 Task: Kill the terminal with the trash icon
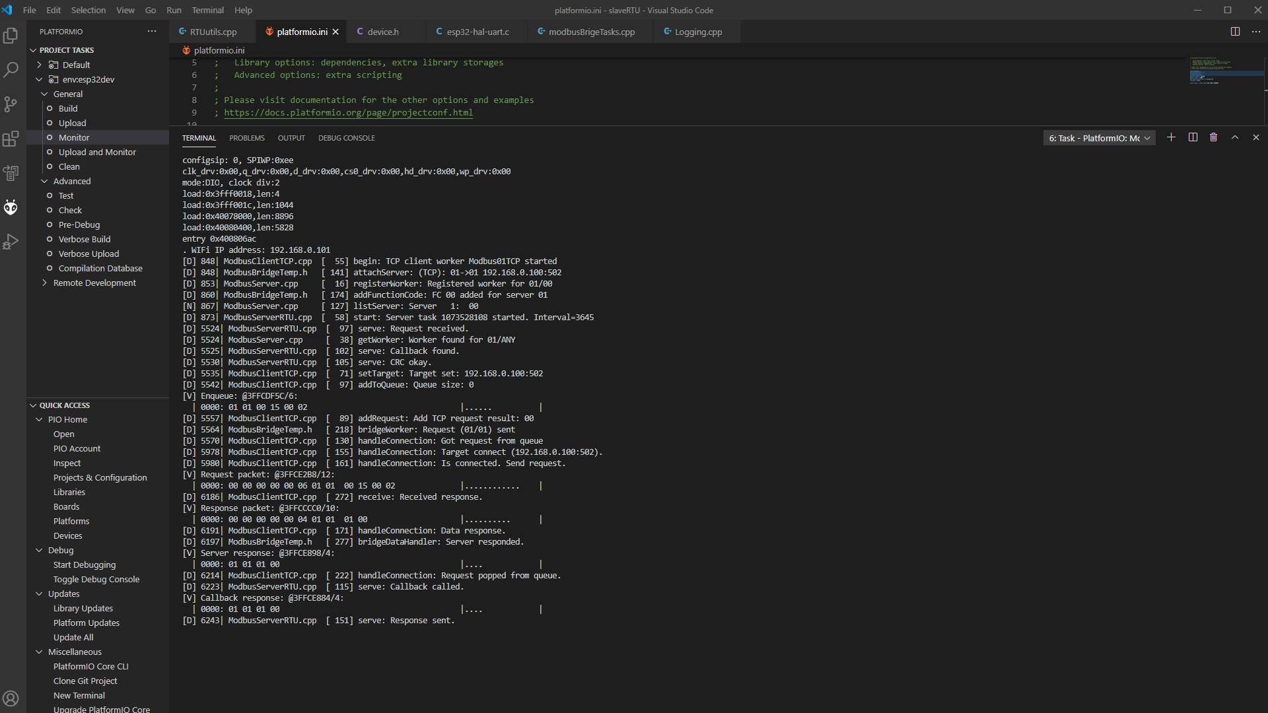pos(1214,137)
